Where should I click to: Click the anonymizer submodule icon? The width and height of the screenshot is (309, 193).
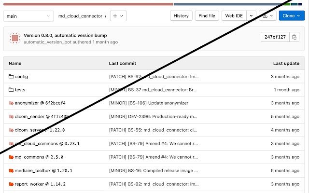[11, 103]
